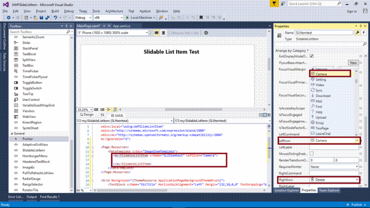Select portrait orientation icon in designer
The width and height of the screenshot is (370, 208).
point(163,33)
